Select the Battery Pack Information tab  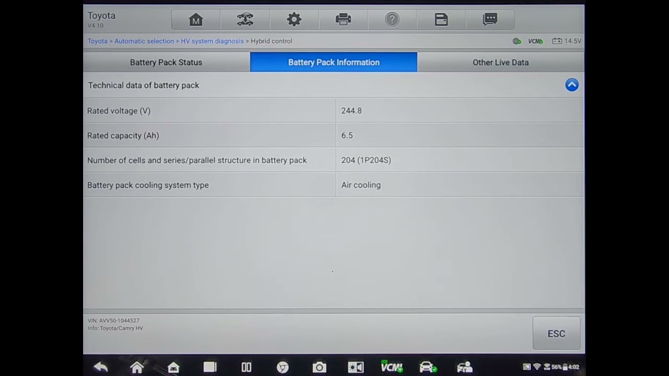pos(333,62)
